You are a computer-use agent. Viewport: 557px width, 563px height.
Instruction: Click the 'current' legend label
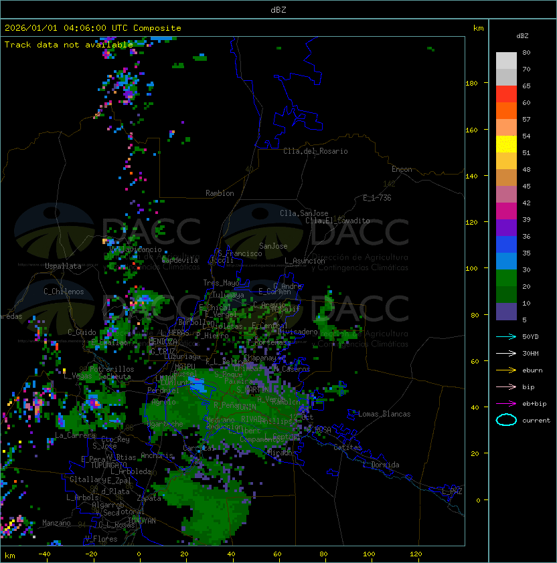click(x=536, y=421)
